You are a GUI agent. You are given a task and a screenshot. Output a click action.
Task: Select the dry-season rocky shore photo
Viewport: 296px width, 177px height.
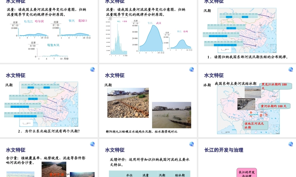tap(128, 103)
